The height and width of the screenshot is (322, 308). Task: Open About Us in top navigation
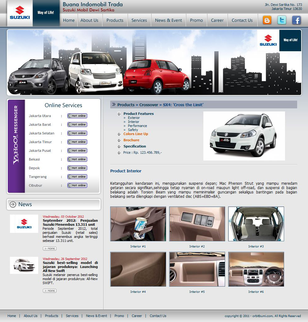89,20
